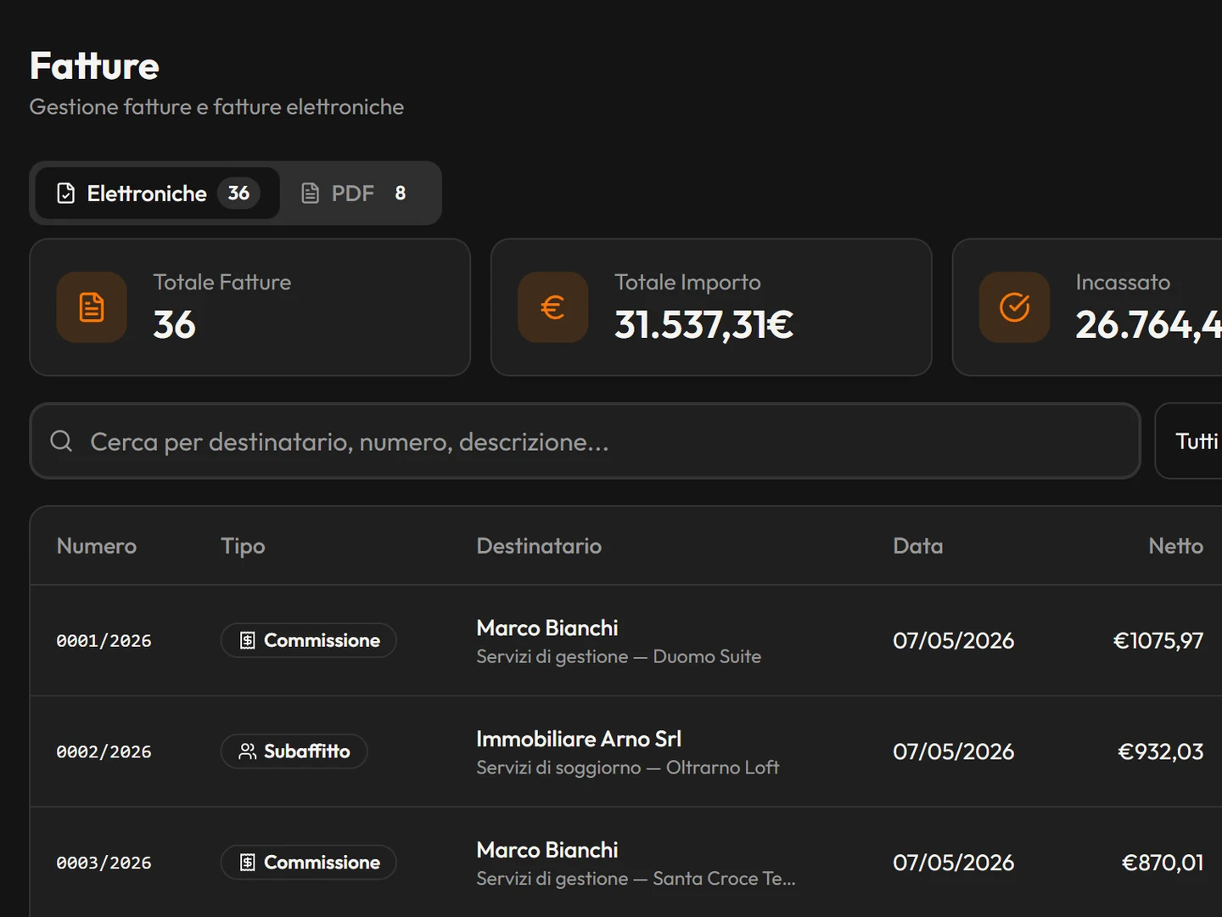Sort by Data column header
This screenshot has width=1222, height=917.
[x=917, y=546]
